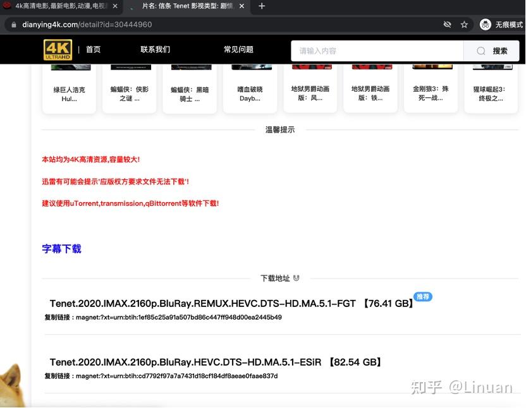The height and width of the screenshot is (408, 526).
Task: Click the magnet link ending in faae837d
Action: tap(177, 376)
